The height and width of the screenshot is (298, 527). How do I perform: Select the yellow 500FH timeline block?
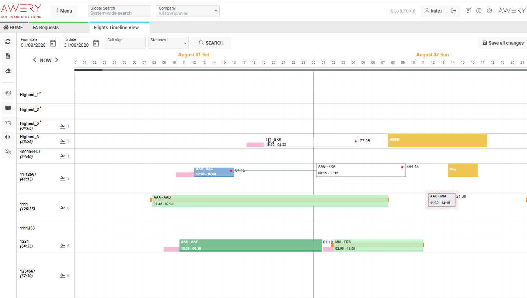point(437,140)
